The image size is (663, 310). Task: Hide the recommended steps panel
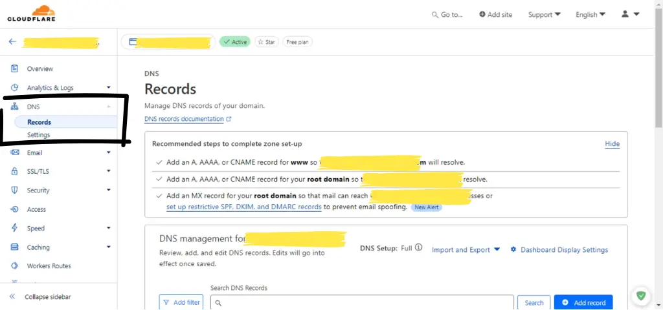click(612, 143)
